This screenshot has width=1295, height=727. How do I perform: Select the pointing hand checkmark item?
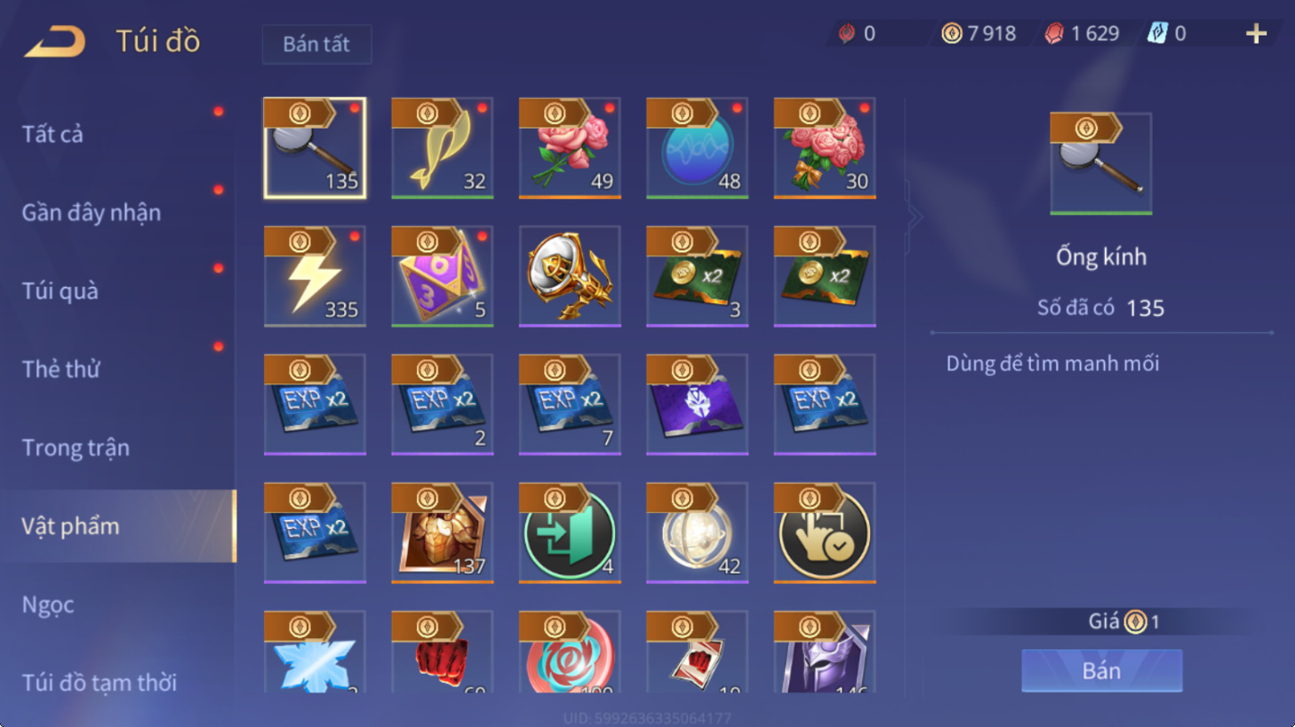[x=825, y=533]
